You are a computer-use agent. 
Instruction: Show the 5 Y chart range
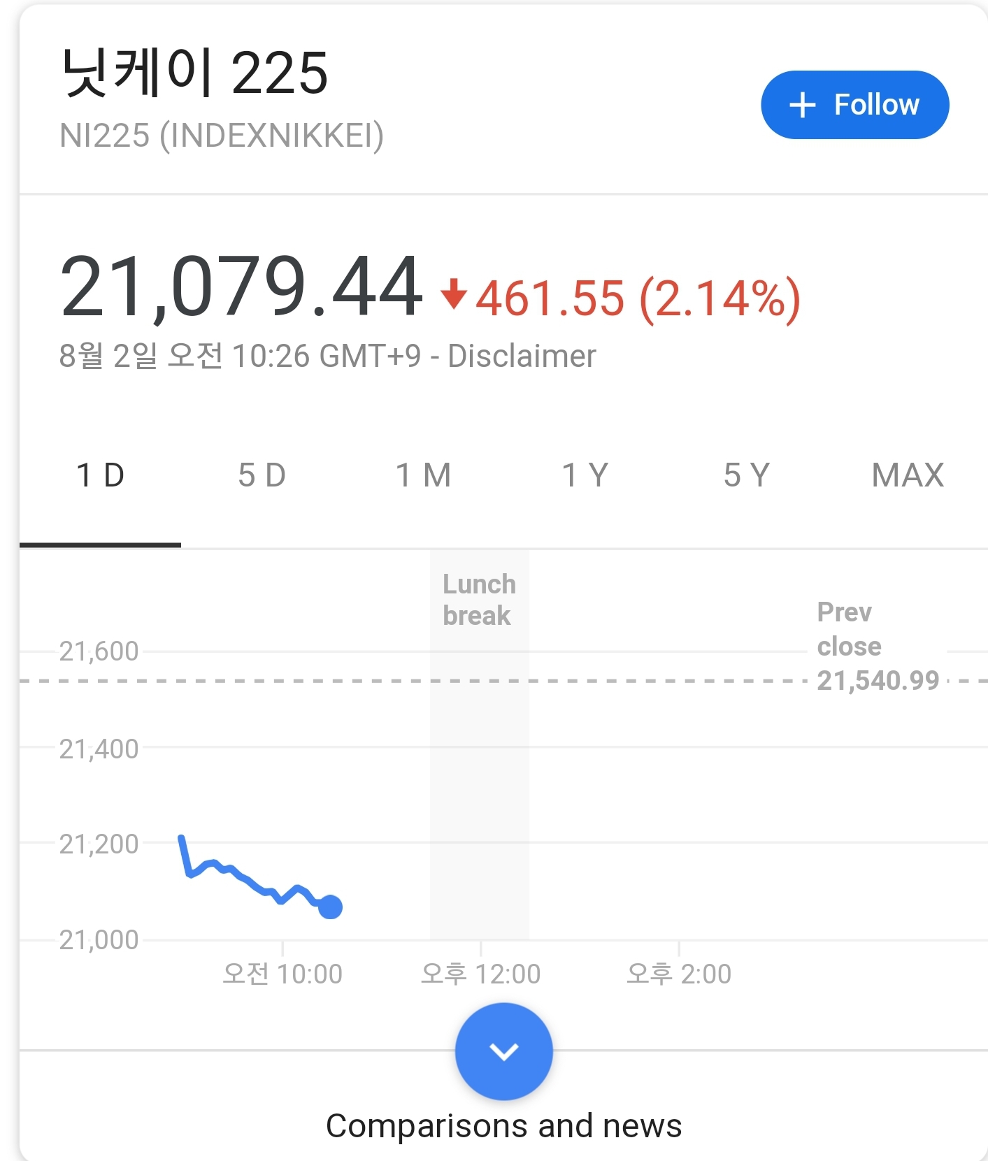tap(746, 476)
